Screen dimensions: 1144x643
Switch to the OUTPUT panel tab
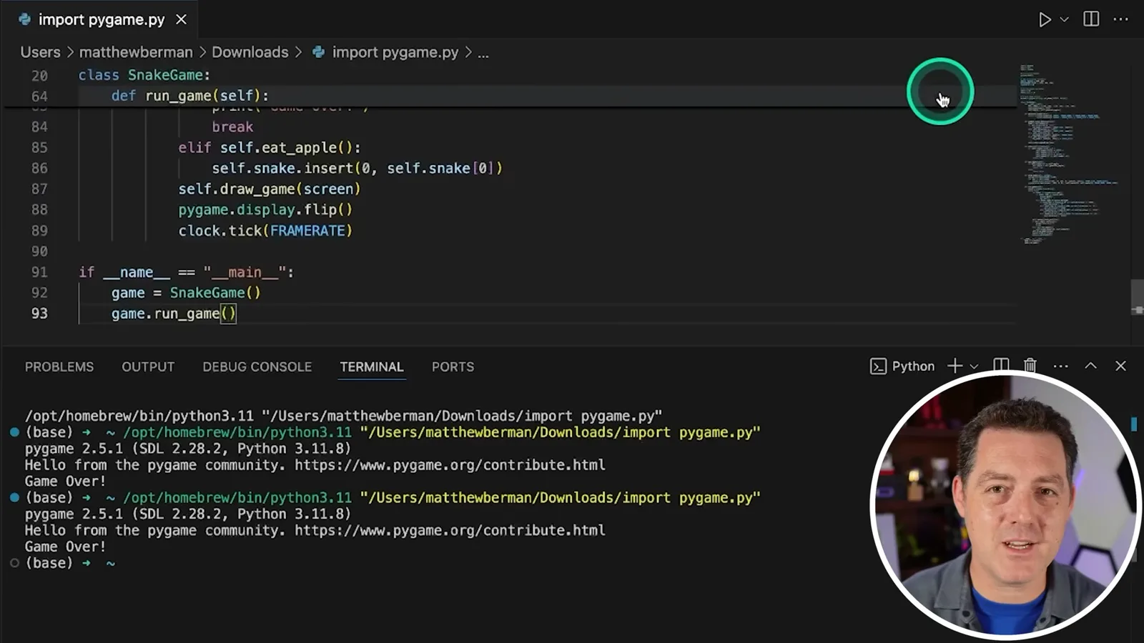pyautogui.click(x=148, y=367)
